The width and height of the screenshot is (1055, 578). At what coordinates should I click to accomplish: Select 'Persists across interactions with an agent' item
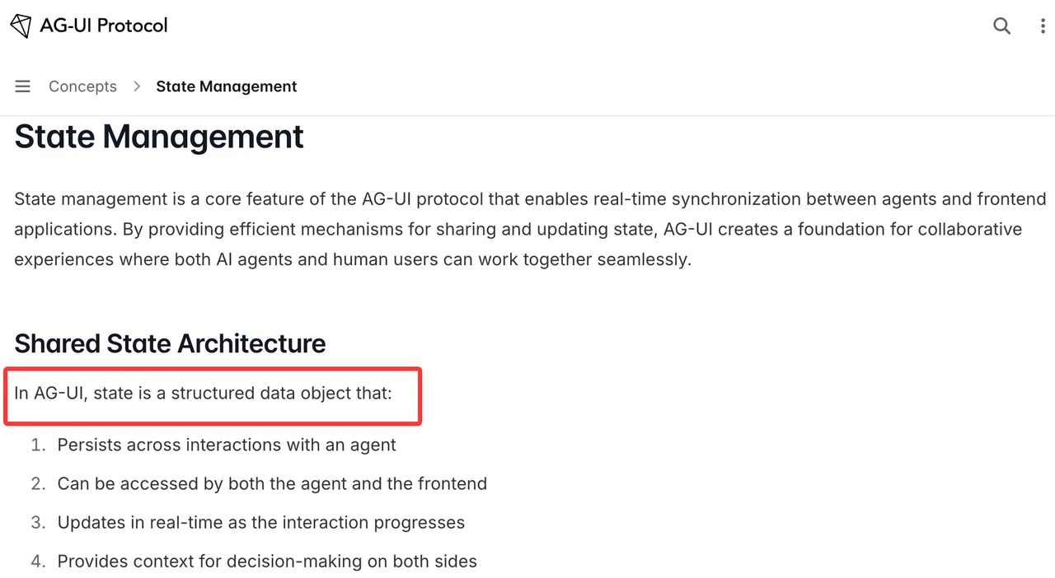click(x=227, y=445)
